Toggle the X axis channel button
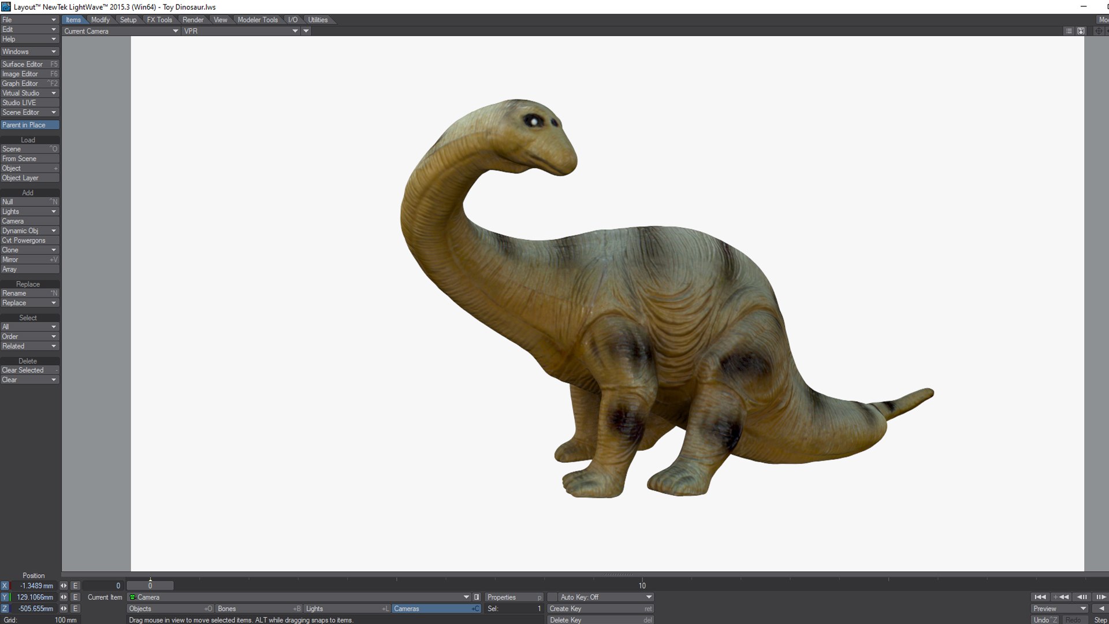This screenshot has width=1109, height=624. tap(5, 586)
